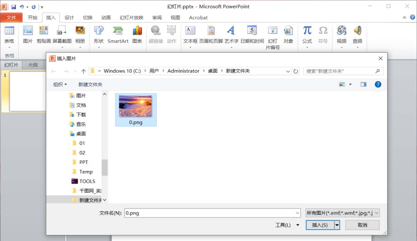Expand the address bar history dropdown
The height and width of the screenshot is (241, 417).
[x=288, y=71]
